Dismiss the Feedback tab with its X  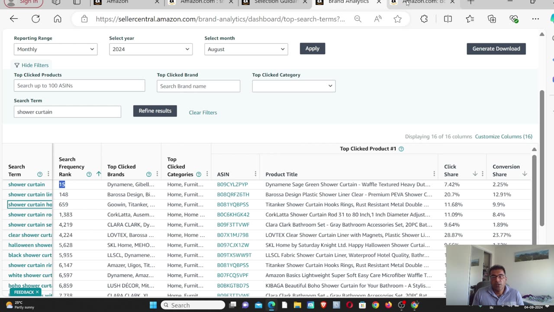(37, 292)
